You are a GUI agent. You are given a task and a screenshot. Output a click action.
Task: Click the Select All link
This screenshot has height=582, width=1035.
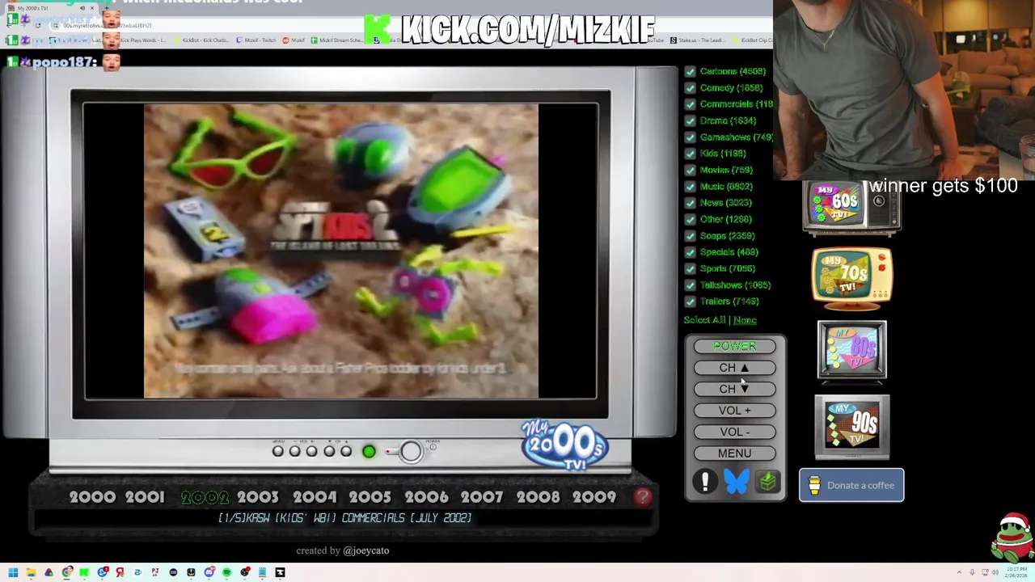pos(704,320)
